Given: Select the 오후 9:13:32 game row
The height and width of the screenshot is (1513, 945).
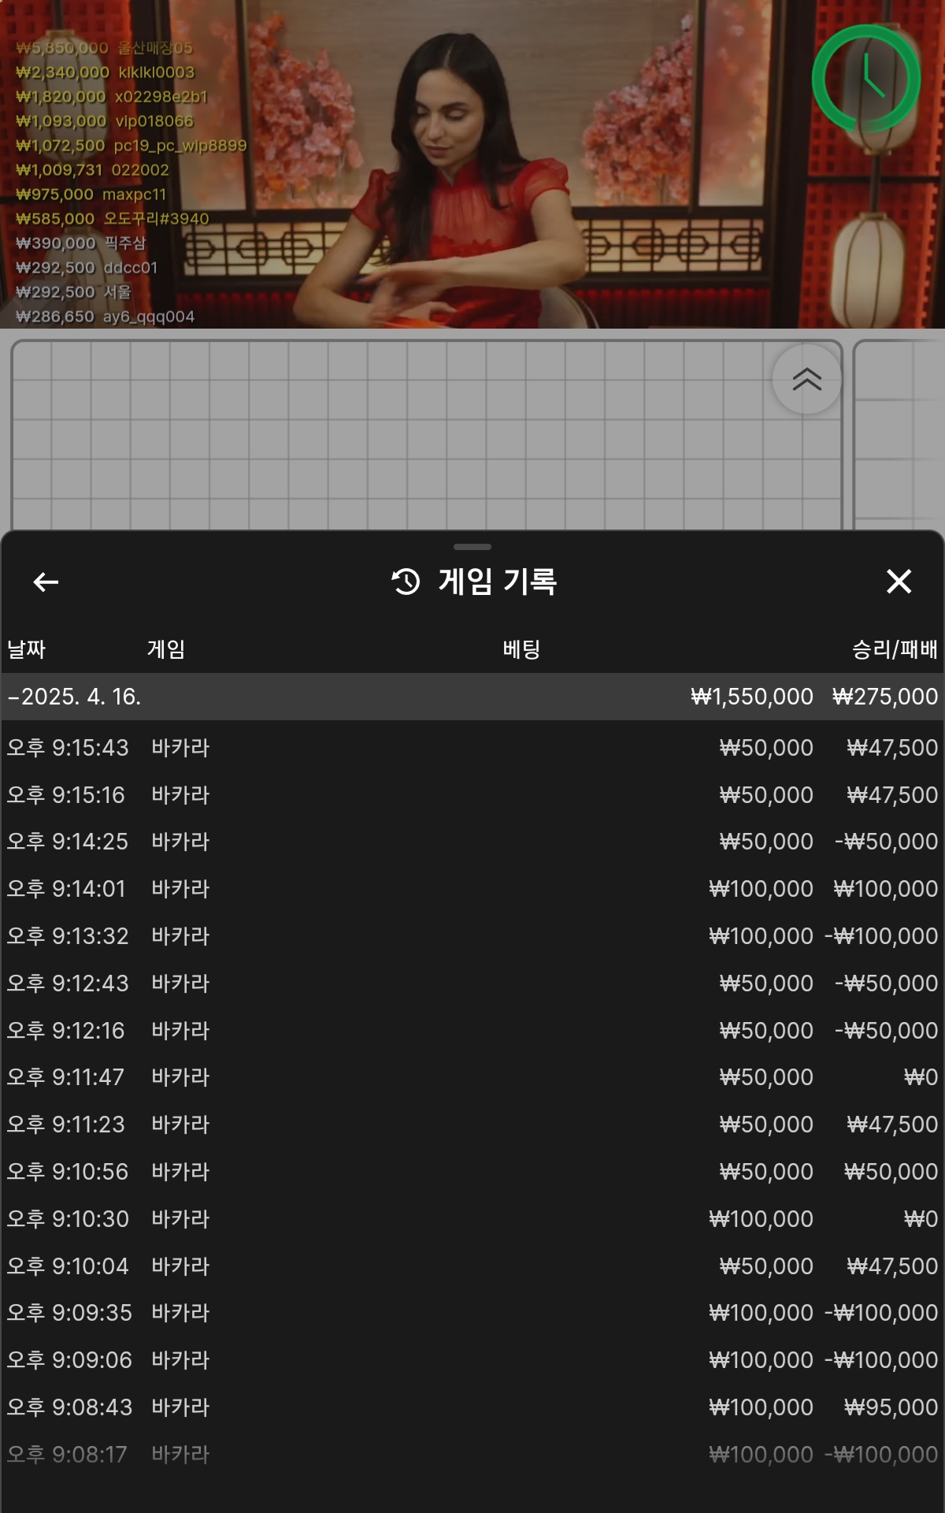Looking at the screenshot, I should [472, 936].
